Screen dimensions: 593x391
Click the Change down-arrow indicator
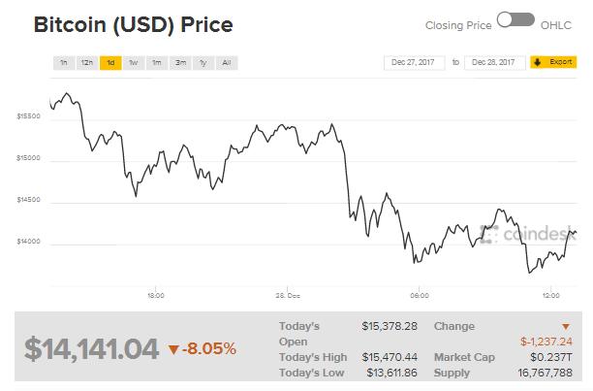click(566, 327)
